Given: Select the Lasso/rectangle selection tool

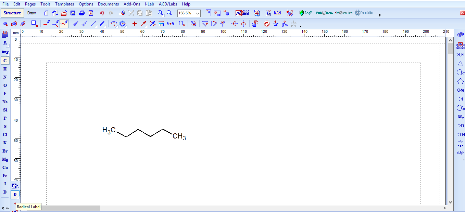Looking at the screenshot, I should point(34,24).
